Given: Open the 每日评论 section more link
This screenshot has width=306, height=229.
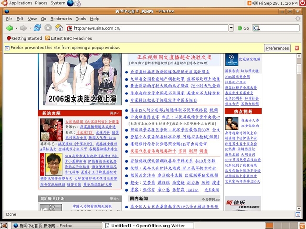Looking at the screenshot, I should coord(115,198).
